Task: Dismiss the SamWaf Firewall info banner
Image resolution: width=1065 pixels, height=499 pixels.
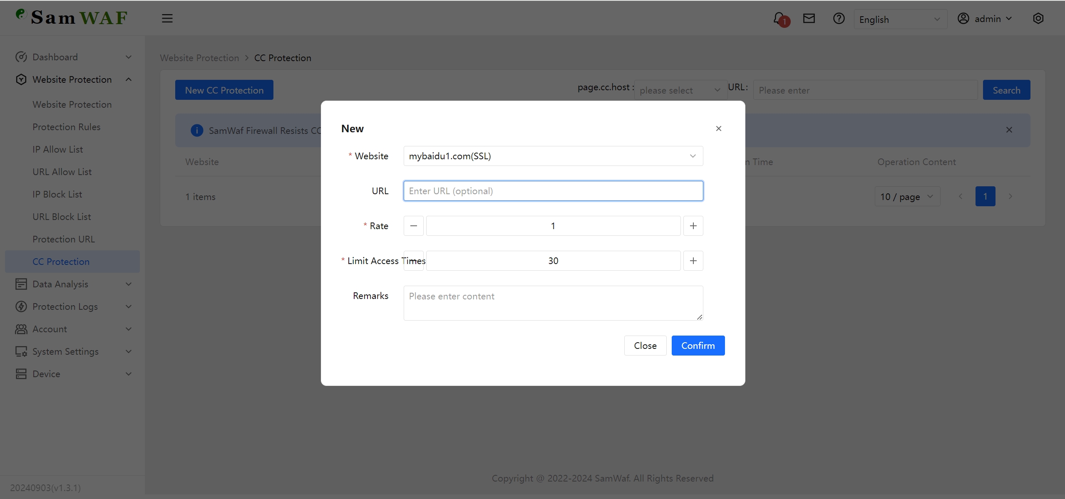Action: point(1009,130)
